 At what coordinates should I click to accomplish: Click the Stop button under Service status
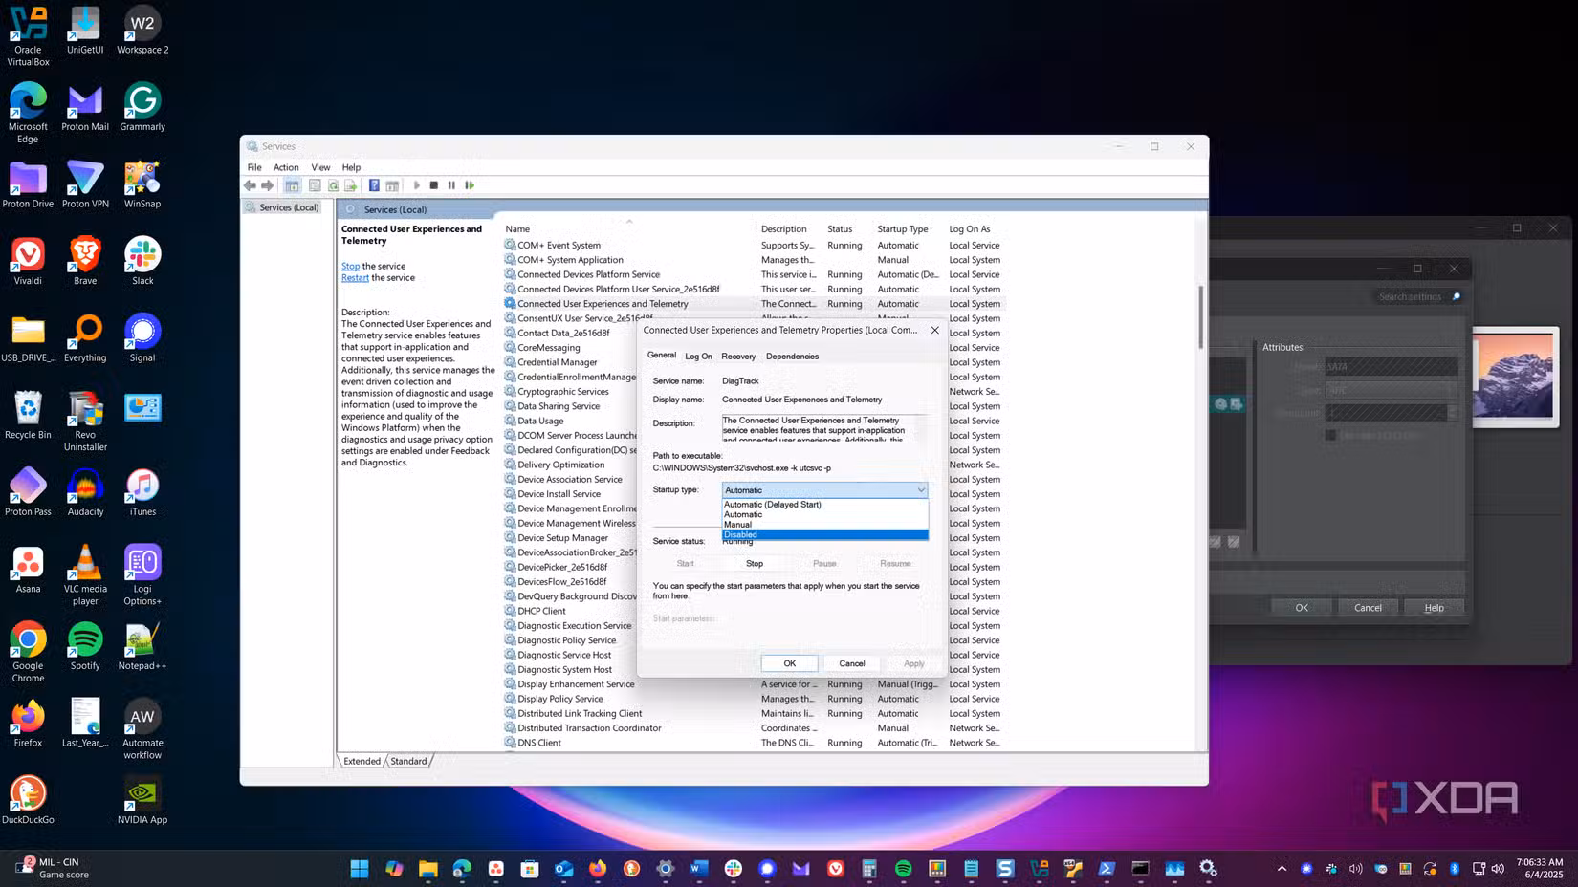(x=755, y=564)
